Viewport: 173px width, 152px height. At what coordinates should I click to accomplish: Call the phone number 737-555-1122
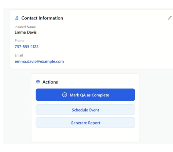(27, 46)
